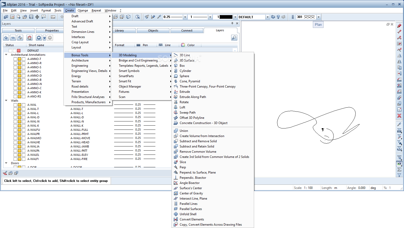Viewport: 404px width, 228px height.
Task: Click the expand all layers button
Action: click(6, 38)
